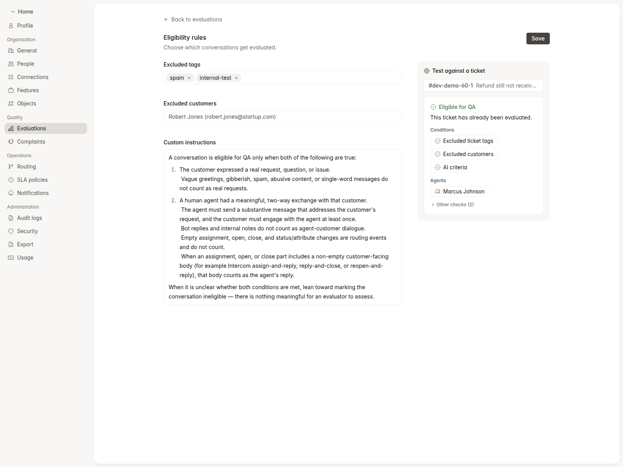Click the Objects icon in sidebar
This screenshot has width=623, height=467.
point(11,104)
